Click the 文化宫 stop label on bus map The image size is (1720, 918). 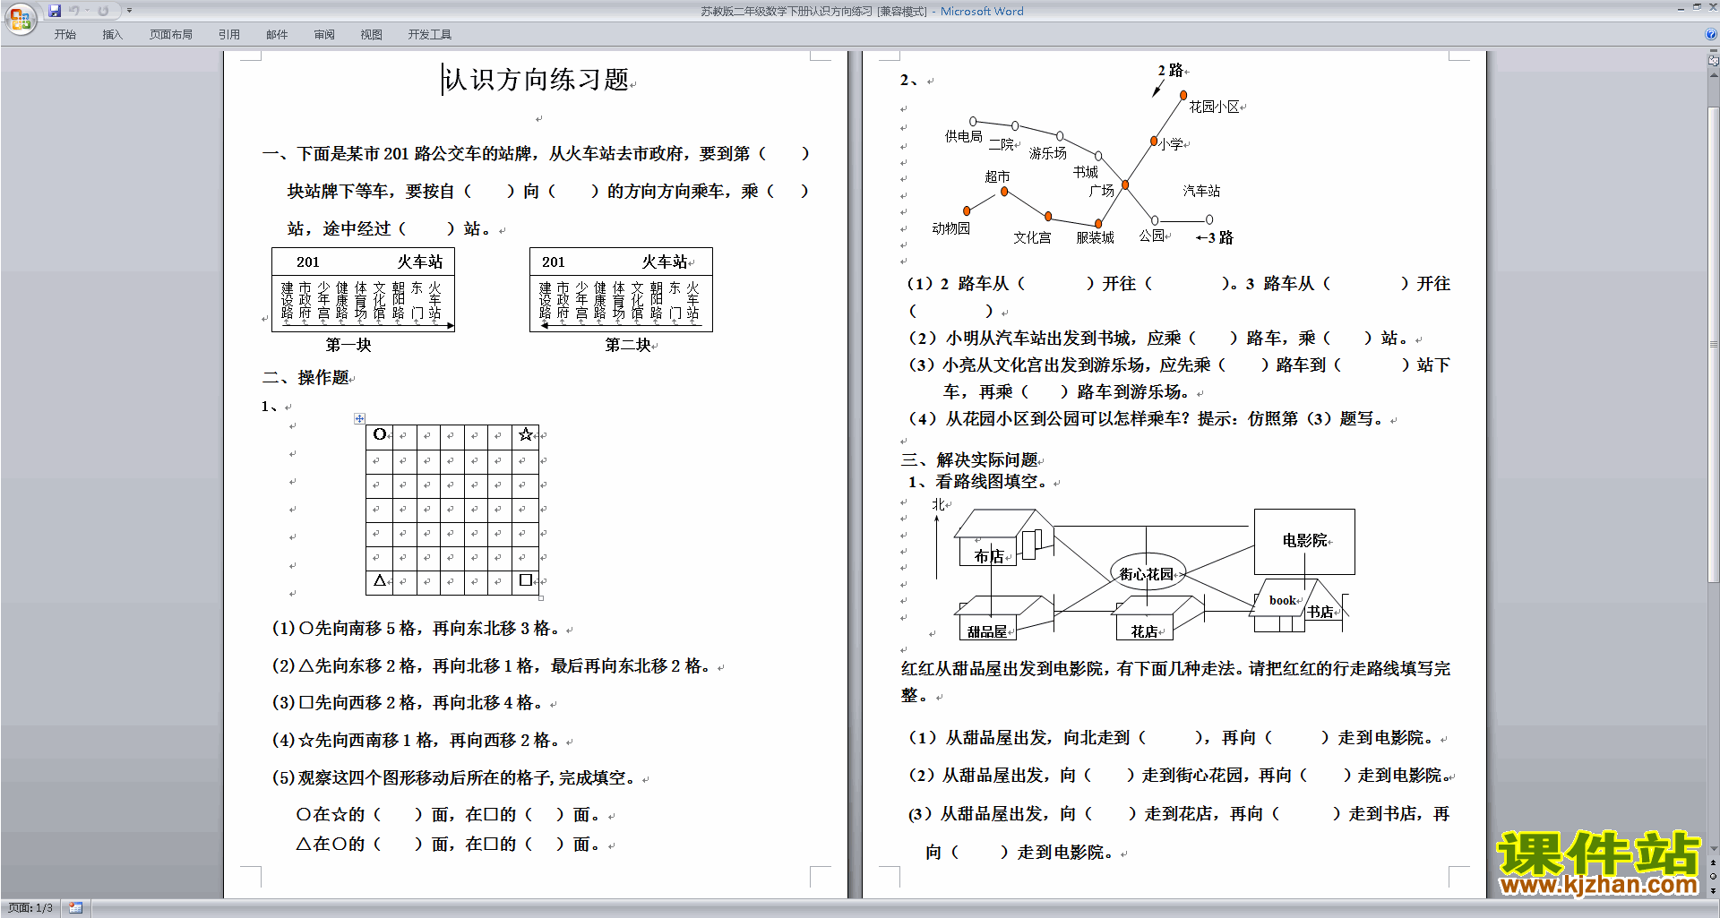pos(1032,237)
